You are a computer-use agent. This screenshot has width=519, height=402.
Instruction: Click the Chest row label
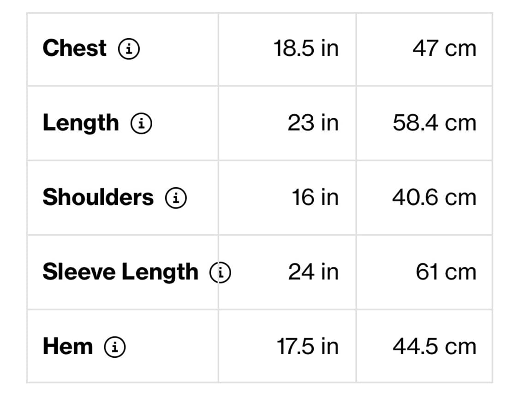point(74,48)
